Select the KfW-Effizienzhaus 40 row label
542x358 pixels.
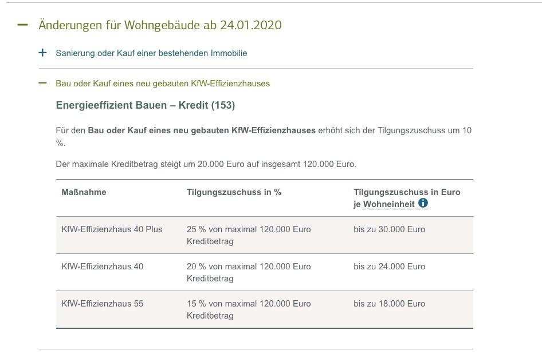(x=102, y=266)
